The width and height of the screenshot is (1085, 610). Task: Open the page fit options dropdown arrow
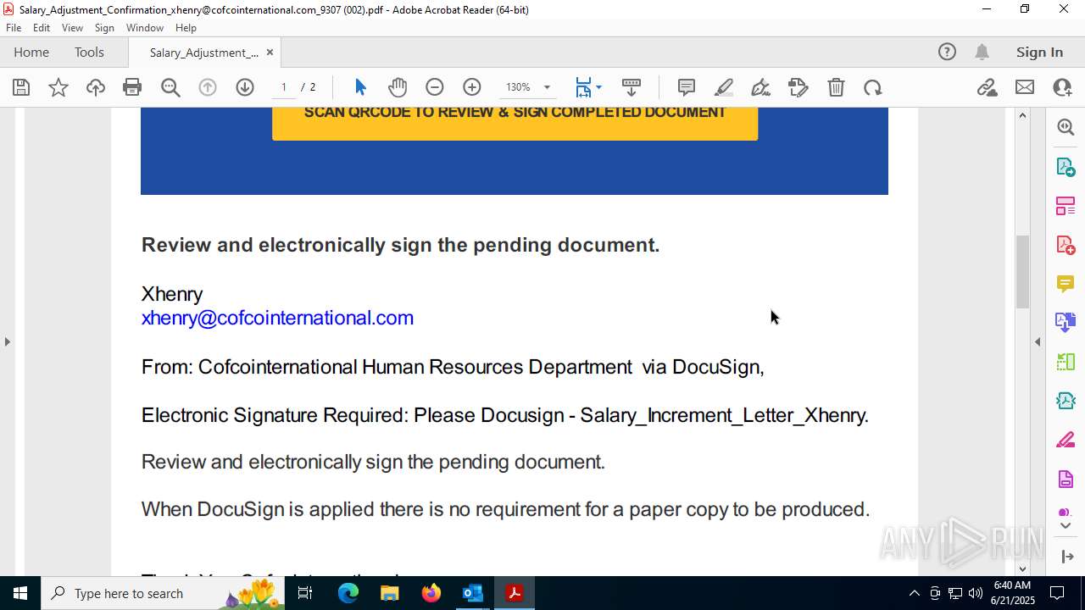[x=598, y=87]
